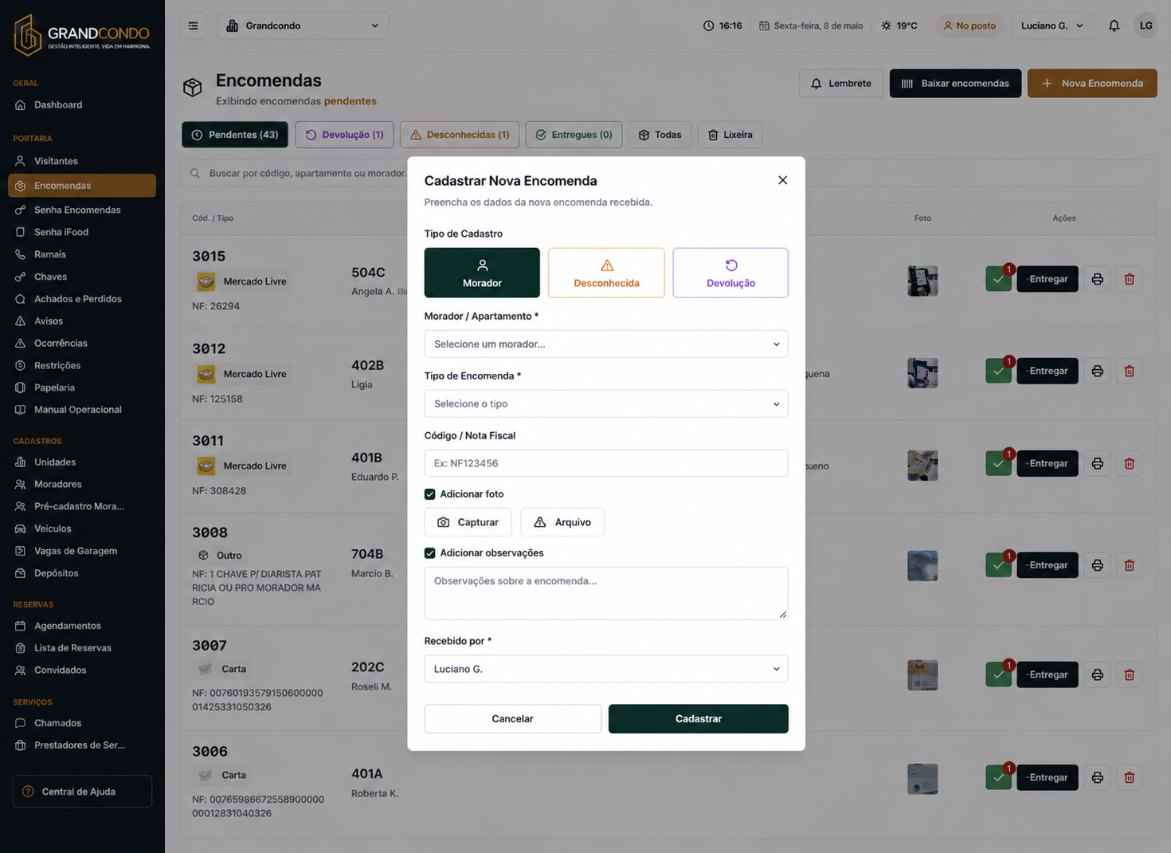Open photo thumbnail of package 3008

[x=922, y=565]
